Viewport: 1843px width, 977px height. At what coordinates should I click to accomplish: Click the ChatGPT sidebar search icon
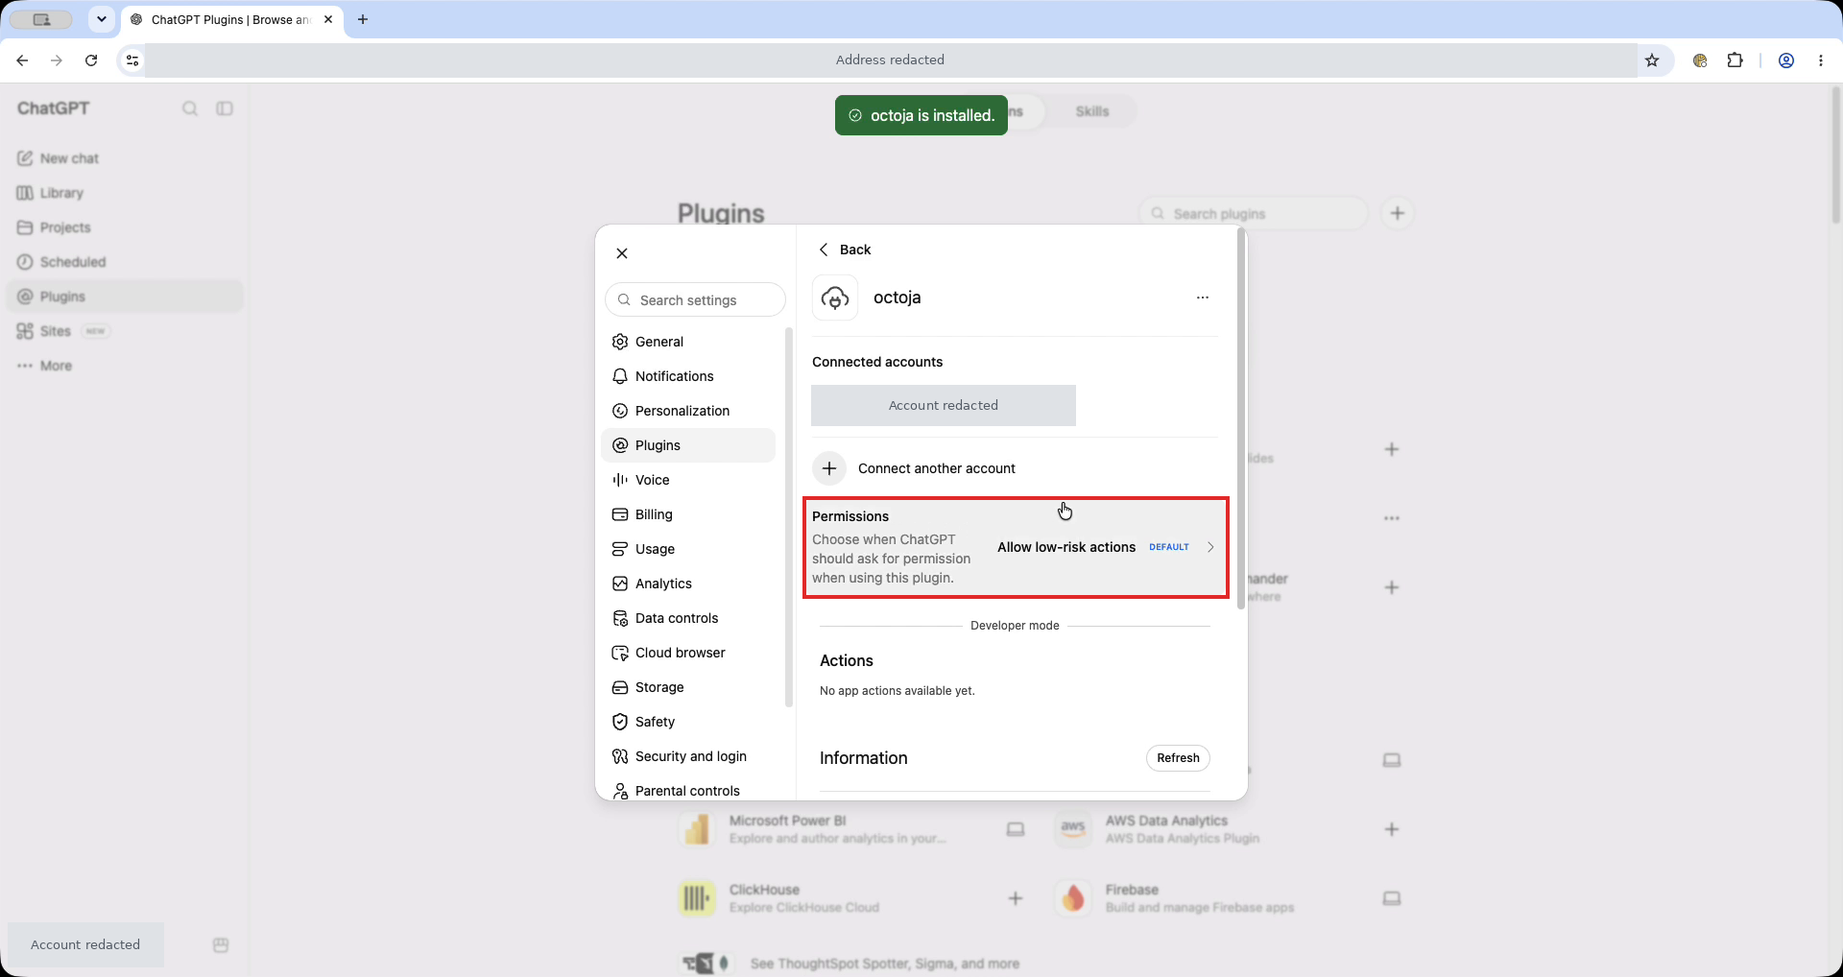(190, 108)
